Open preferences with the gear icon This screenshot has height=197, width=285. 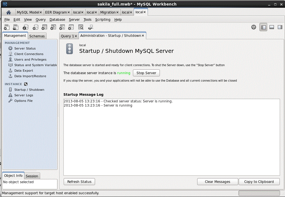tap(253, 27)
